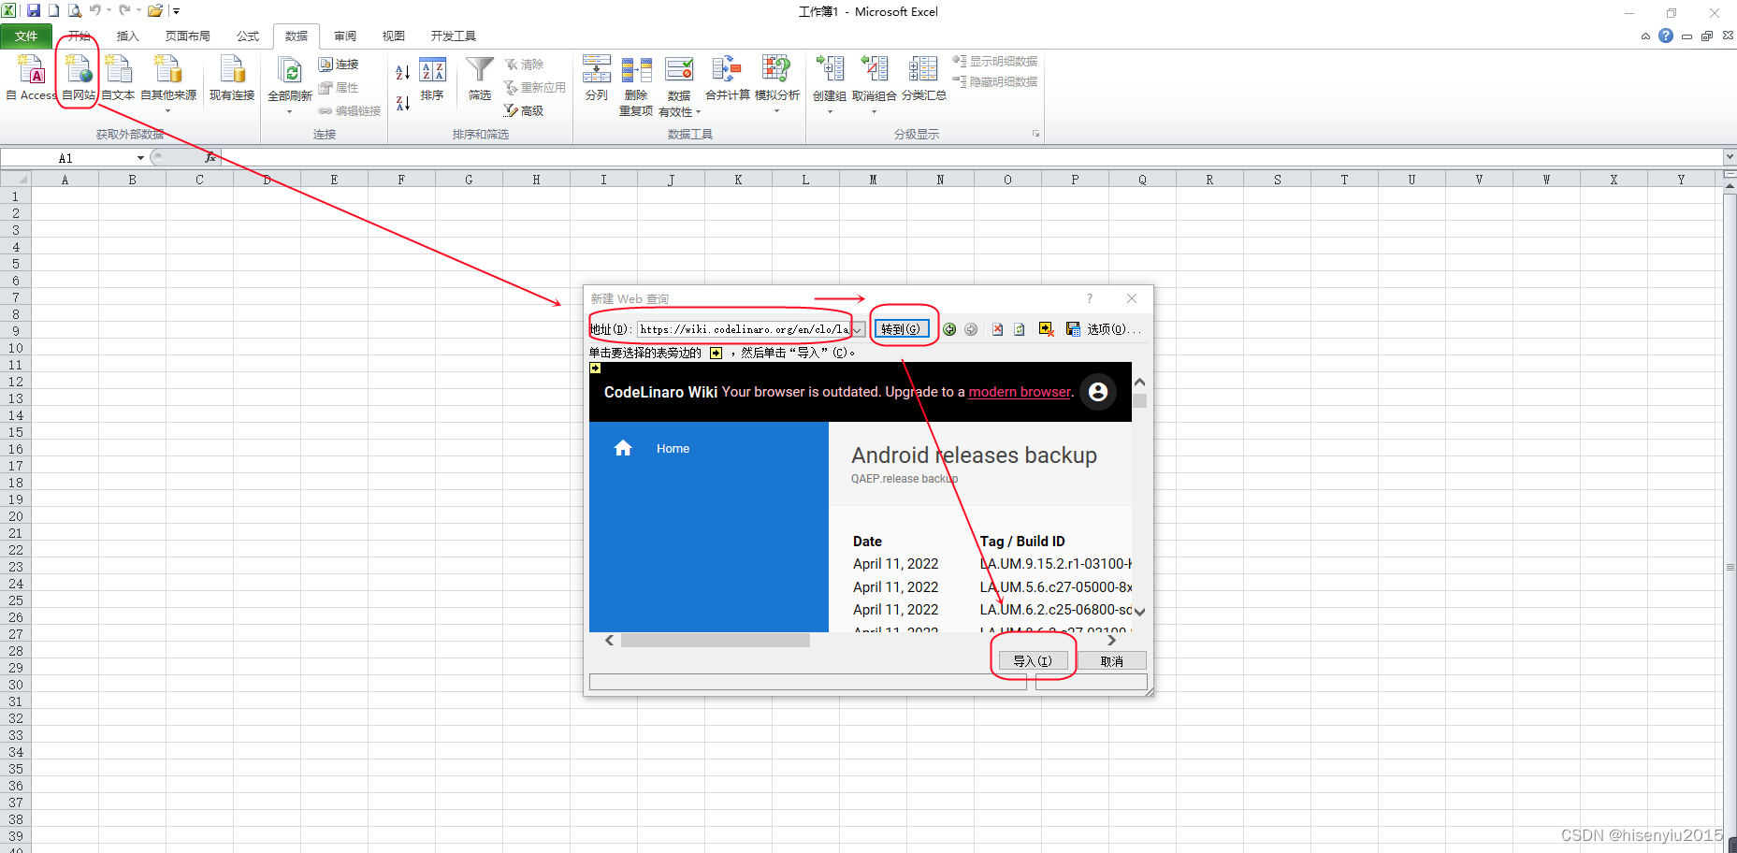This screenshot has width=1737, height=853.
Task: Save the workbook via quick access toolbar
Action: [34, 10]
